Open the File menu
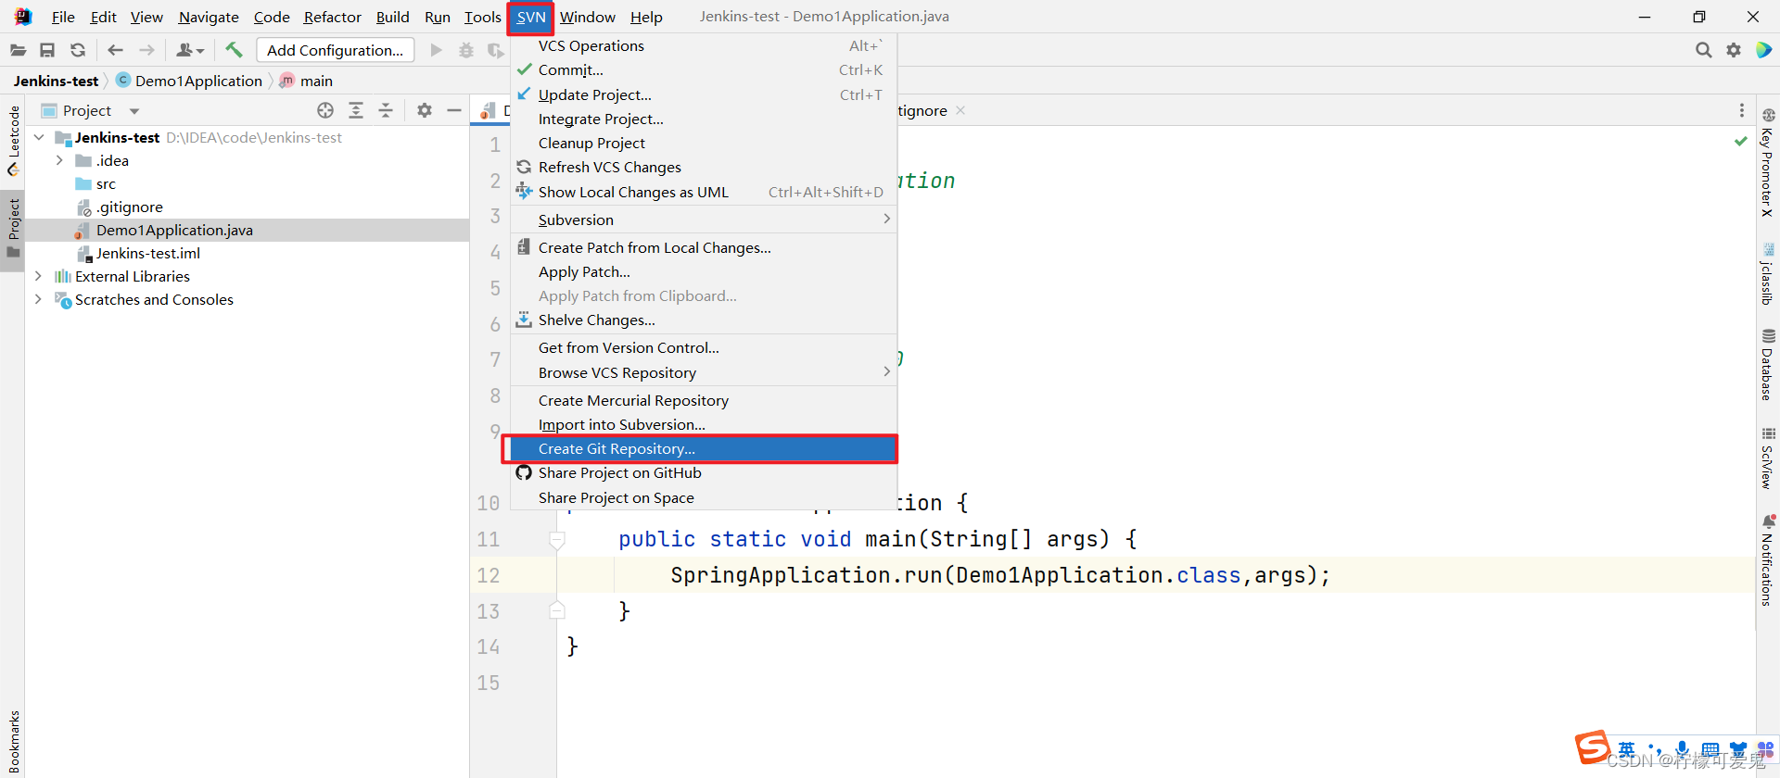 coord(63,17)
